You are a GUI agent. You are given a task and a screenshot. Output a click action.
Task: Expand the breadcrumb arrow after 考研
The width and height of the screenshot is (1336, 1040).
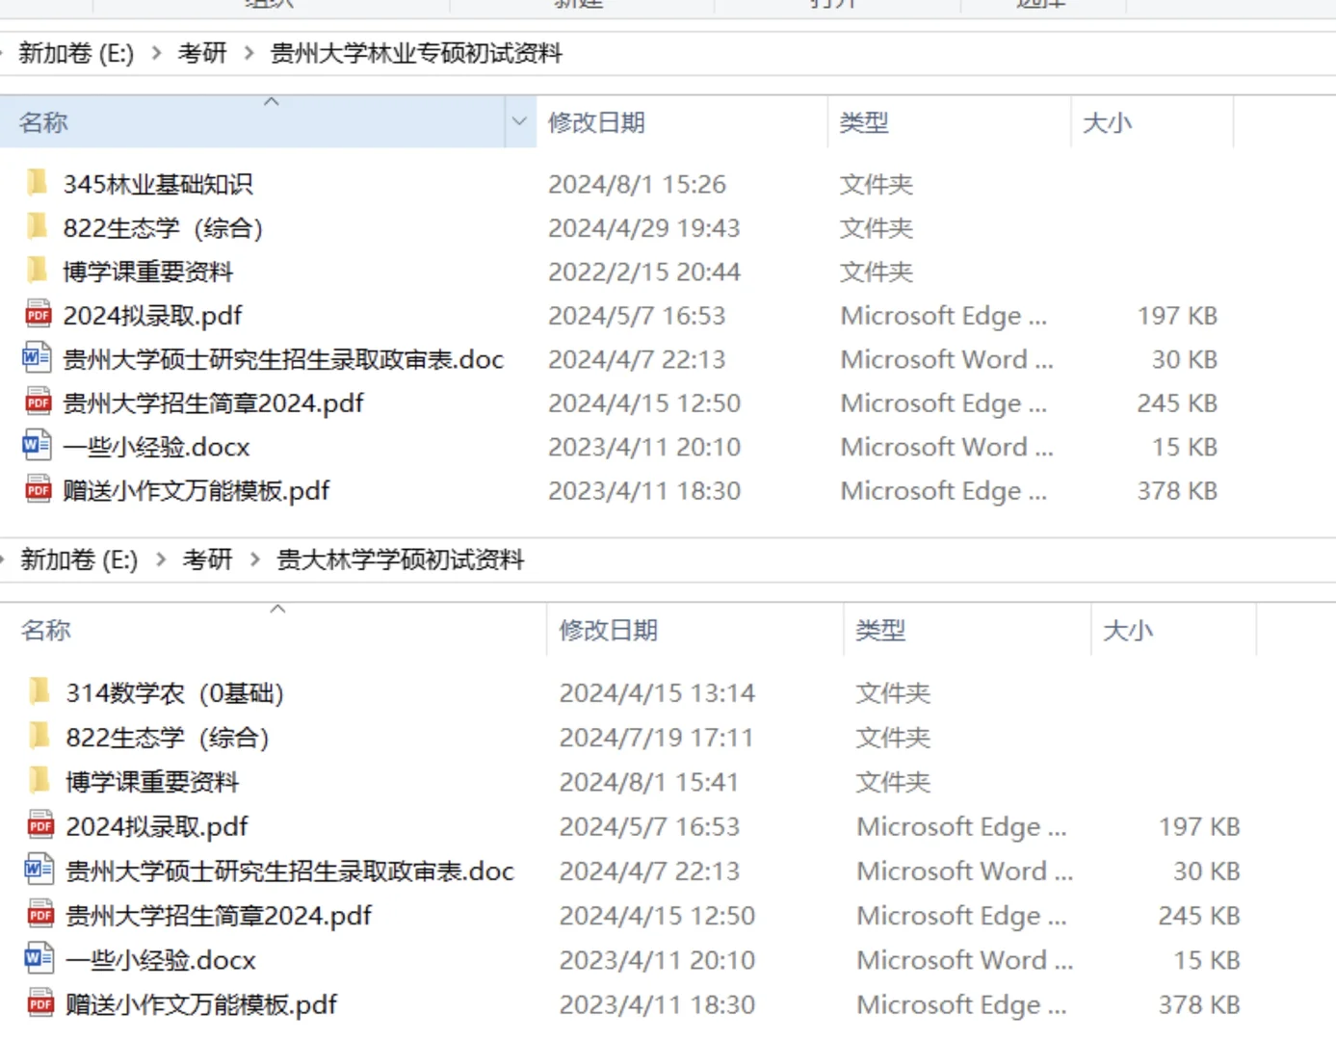(x=252, y=53)
